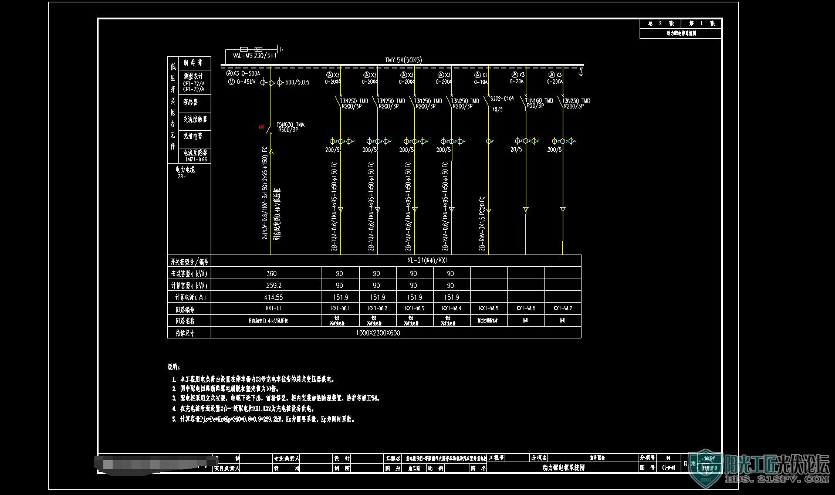Select the T5N630 TMA R500/3P breaker label
The image size is (835, 495).
pos(290,127)
